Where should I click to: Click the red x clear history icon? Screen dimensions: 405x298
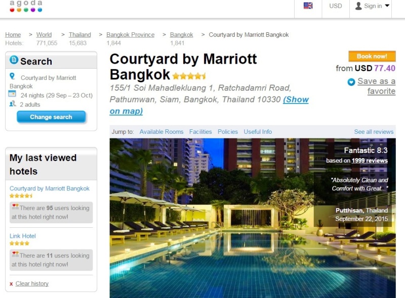click(11, 284)
